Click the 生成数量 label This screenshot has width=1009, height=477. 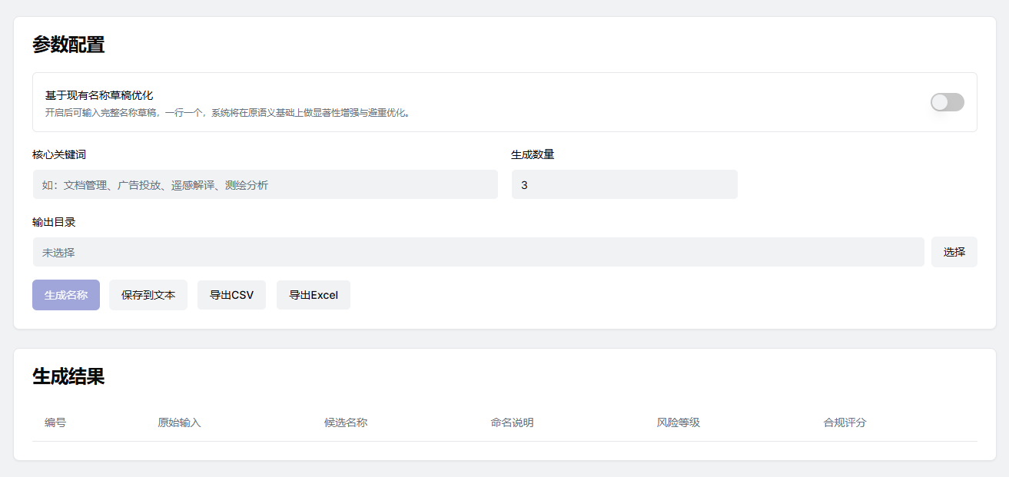[x=533, y=154]
